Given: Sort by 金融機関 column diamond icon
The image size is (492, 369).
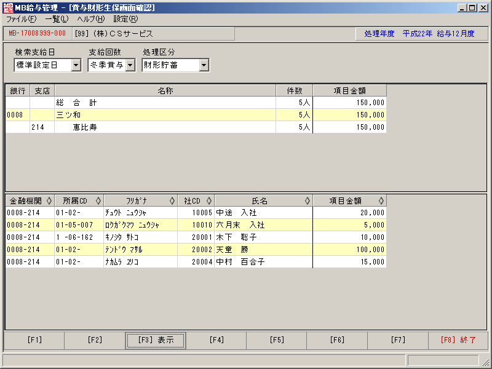Looking at the screenshot, I should pyautogui.click(x=49, y=200).
